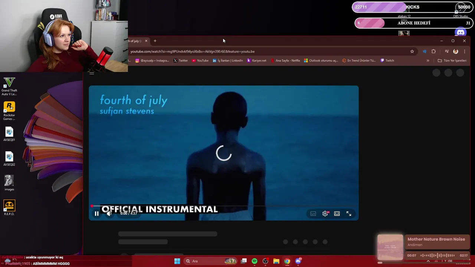
Task: Click the KICKS goal bar
Action: pyautogui.click(x=412, y=7)
